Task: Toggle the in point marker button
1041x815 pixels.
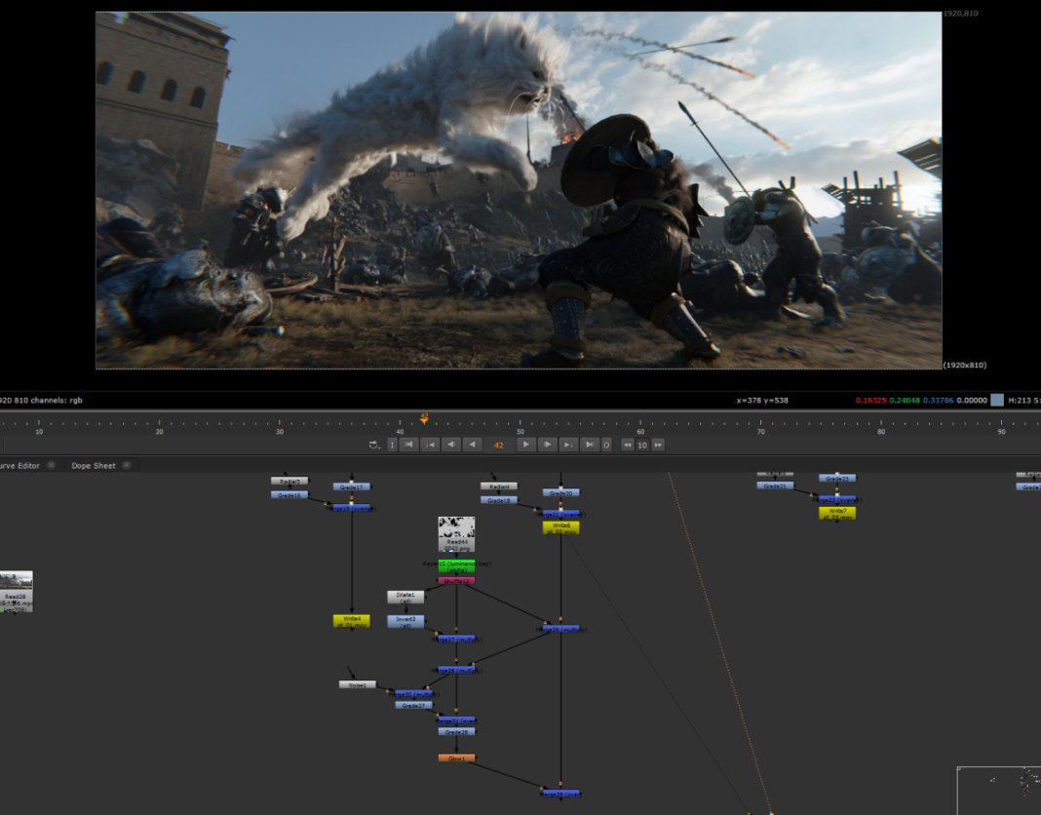Action: 392,445
